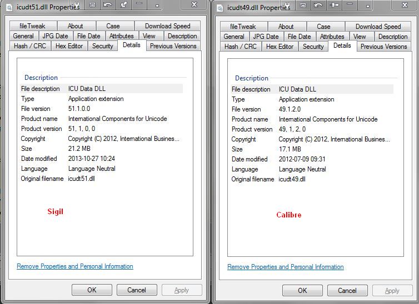Select General tab in icudt51.dll window
The image size is (419, 304).
[x=23, y=36]
